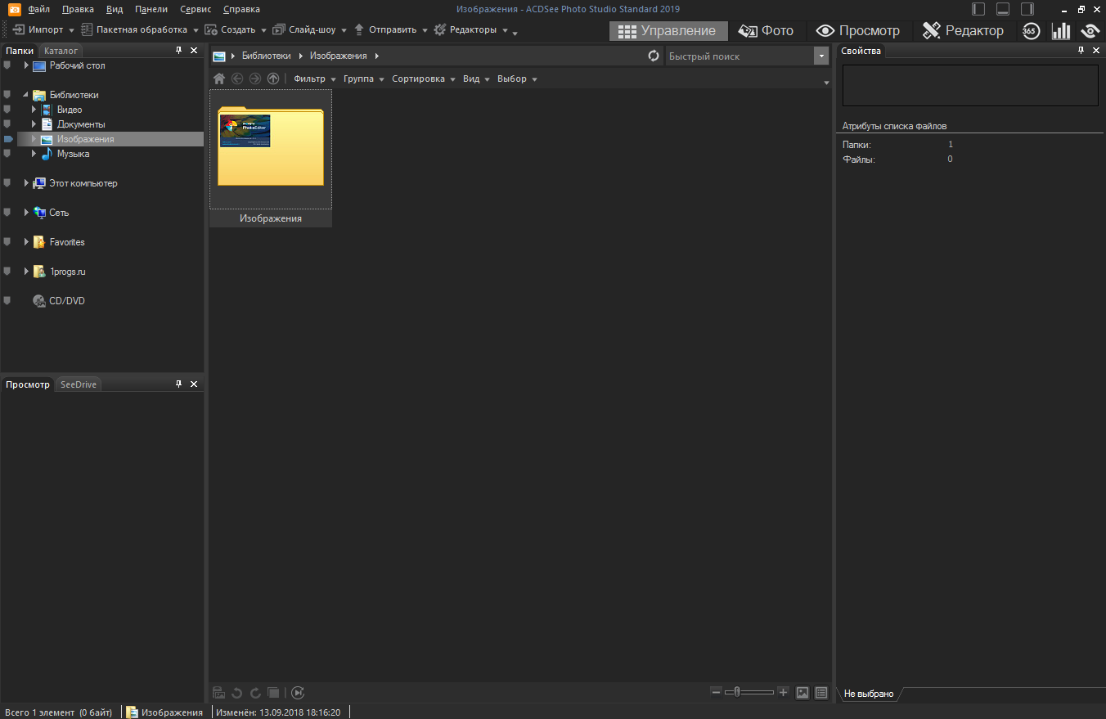The width and height of the screenshot is (1106, 719).
Task: Open the quick search dropdown arrow
Action: 821,56
